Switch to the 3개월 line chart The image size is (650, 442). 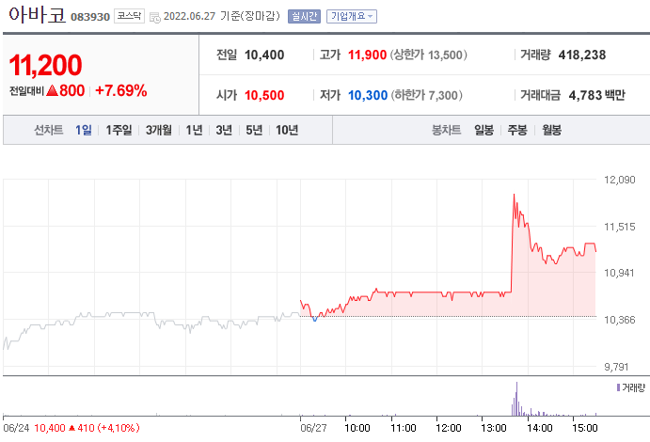pos(159,130)
